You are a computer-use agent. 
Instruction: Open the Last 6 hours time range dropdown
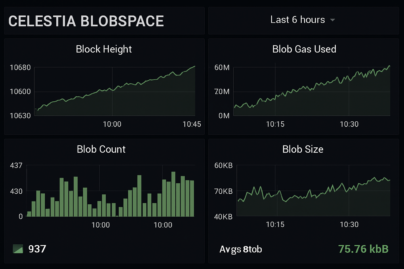point(297,20)
